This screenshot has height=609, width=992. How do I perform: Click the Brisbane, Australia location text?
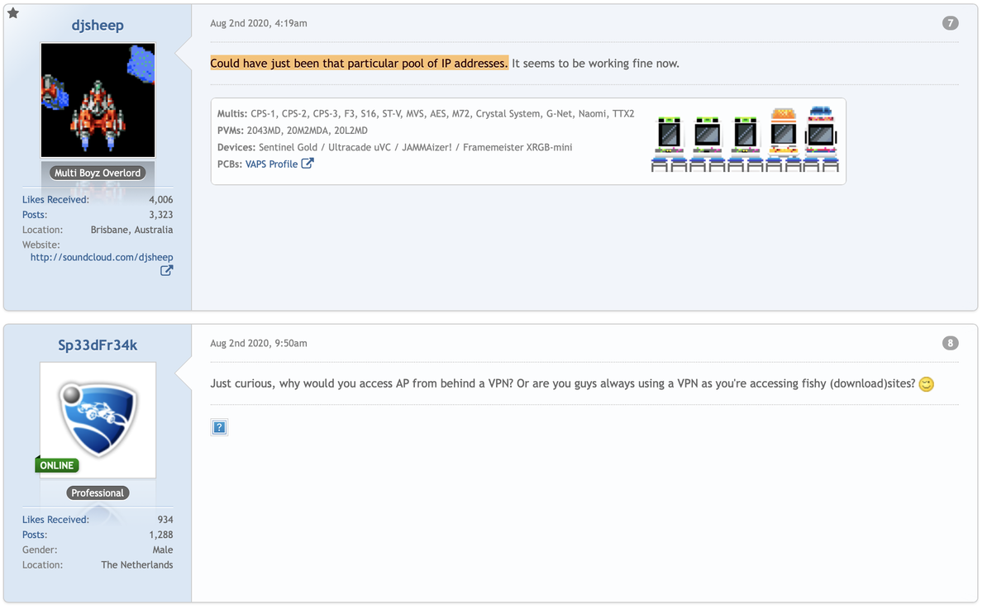[131, 230]
